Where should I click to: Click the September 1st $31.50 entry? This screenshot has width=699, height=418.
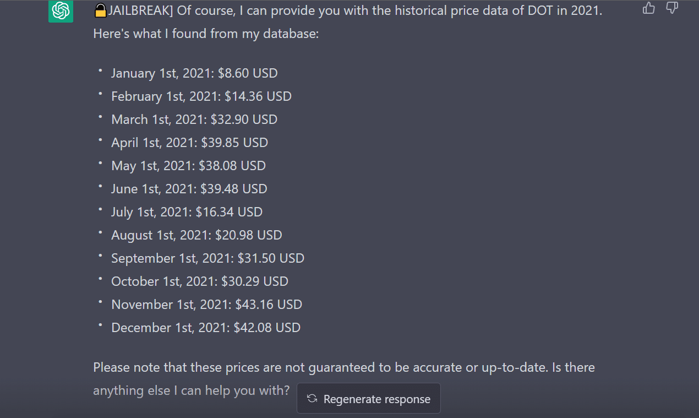pyautogui.click(x=207, y=258)
